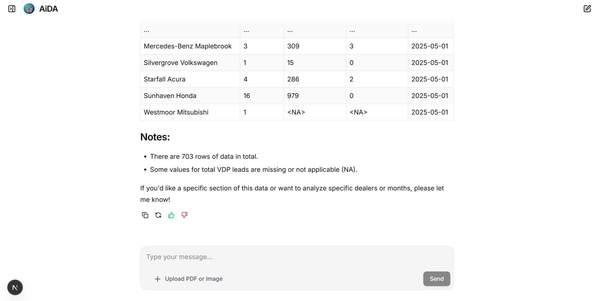592x301 pixels.
Task: Give a thumbs up to response
Action: point(171,215)
